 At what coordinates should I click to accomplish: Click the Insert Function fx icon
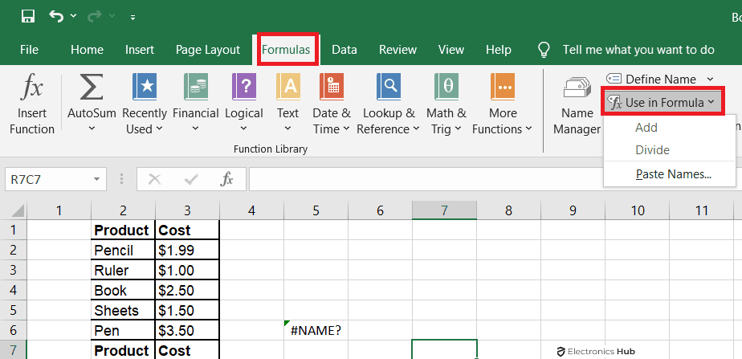31,87
